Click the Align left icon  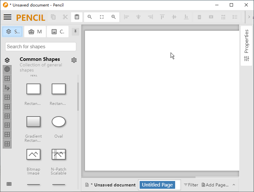click(x=126, y=17)
